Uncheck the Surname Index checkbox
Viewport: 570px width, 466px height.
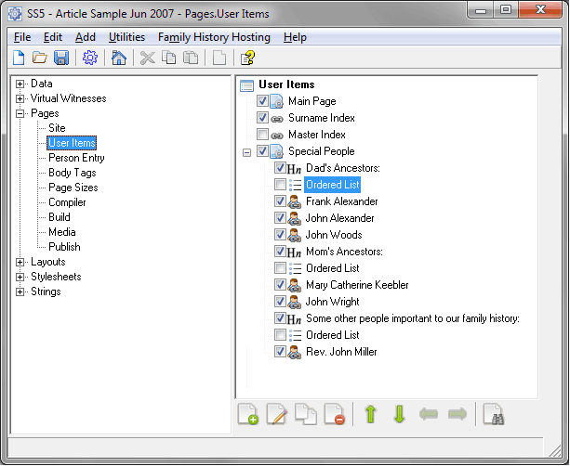(262, 118)
